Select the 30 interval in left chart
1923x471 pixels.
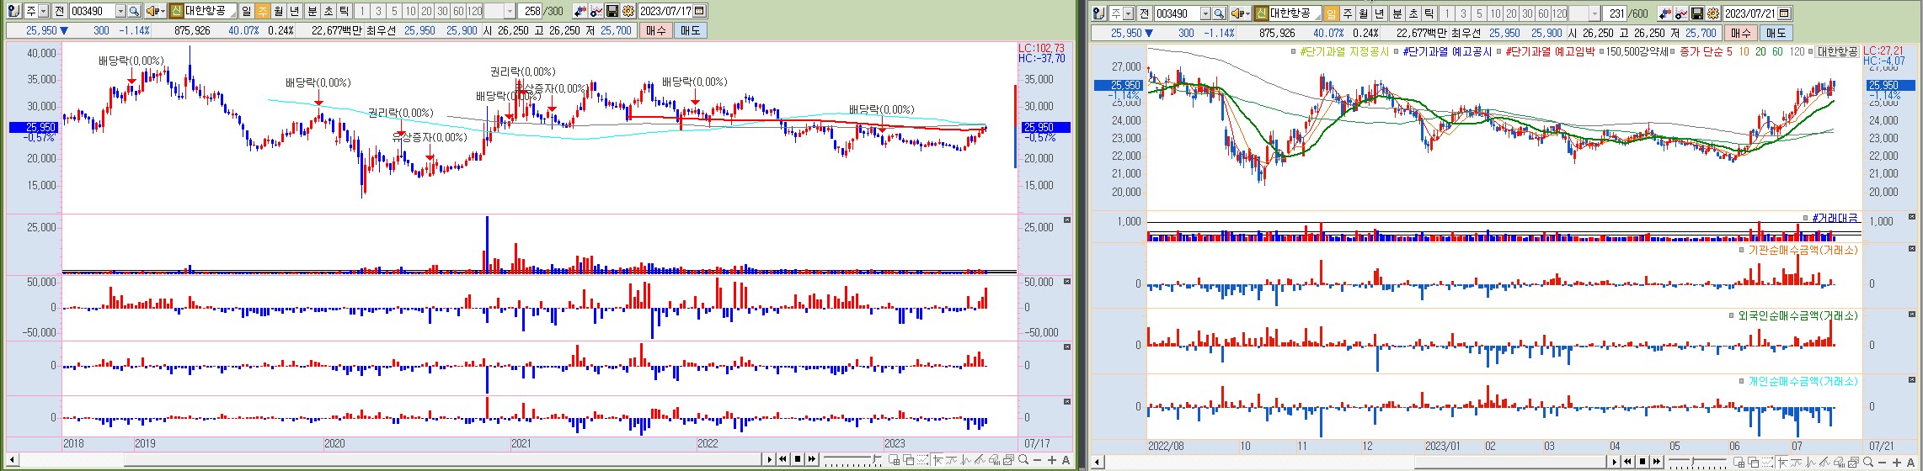442,11
